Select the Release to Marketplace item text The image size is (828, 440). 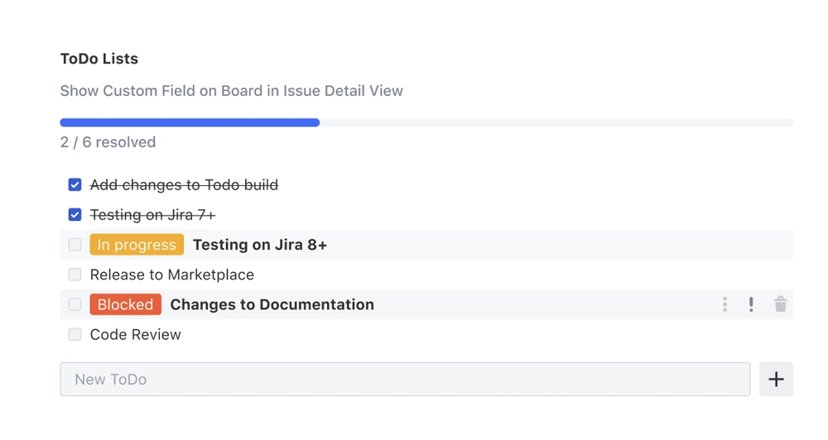click(171, 275)
